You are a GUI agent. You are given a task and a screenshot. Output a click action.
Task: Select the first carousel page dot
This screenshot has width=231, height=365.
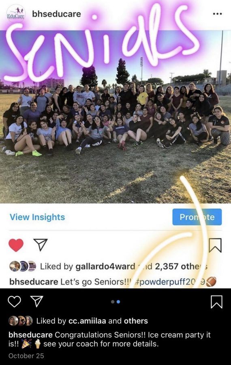[113, 302]
